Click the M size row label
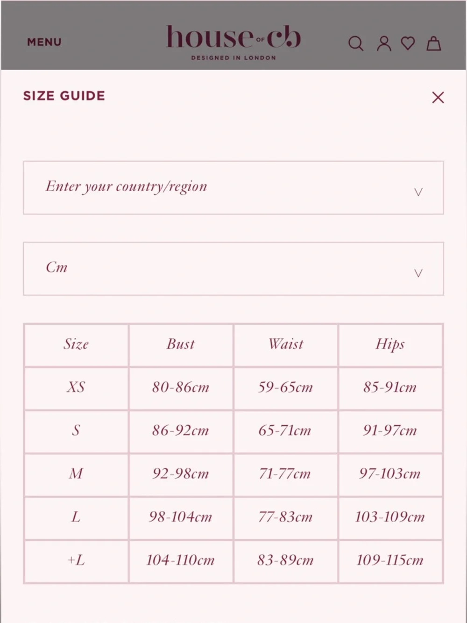Image resolution: width=467 pixels, height=623 pixels. (76, 474)
